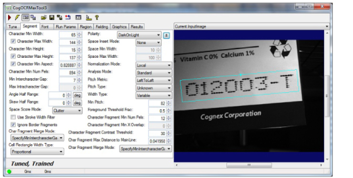Open Pitch Type Unknown dropdown
The height and width of the screenshot is (178, 353).
154,88
